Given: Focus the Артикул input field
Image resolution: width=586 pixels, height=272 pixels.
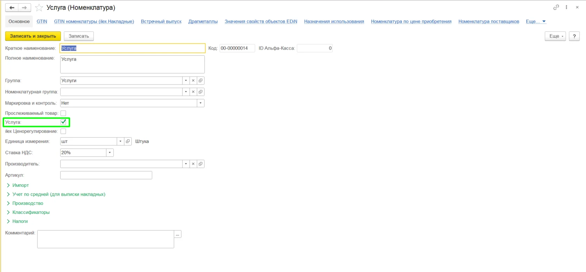Looking at the screenshot, I should (106, 175).
